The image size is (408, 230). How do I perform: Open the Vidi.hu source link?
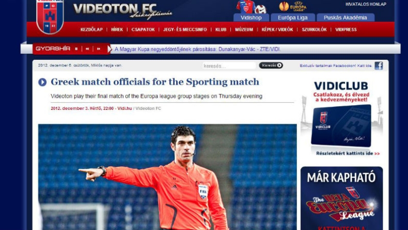pyautogui.click(x=124, y=108)
